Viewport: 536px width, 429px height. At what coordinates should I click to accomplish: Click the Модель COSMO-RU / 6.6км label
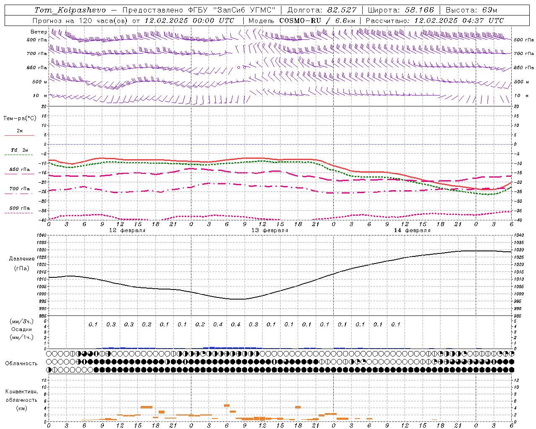pos(302,21)
